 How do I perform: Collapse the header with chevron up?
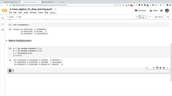point(168,17)
